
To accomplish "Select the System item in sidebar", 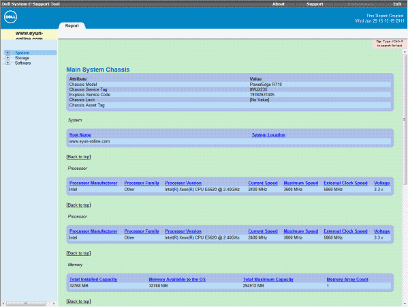I will click(22, 53).
